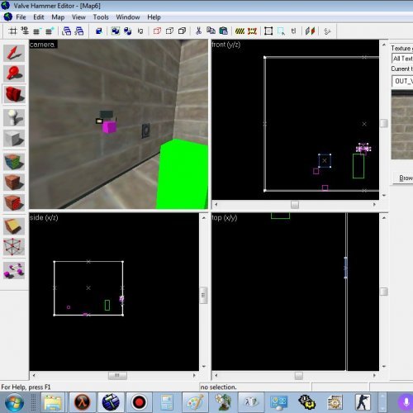Choose the Magnify tool in left toolbar
Viewport: 413px width, 413px height.
14,74
